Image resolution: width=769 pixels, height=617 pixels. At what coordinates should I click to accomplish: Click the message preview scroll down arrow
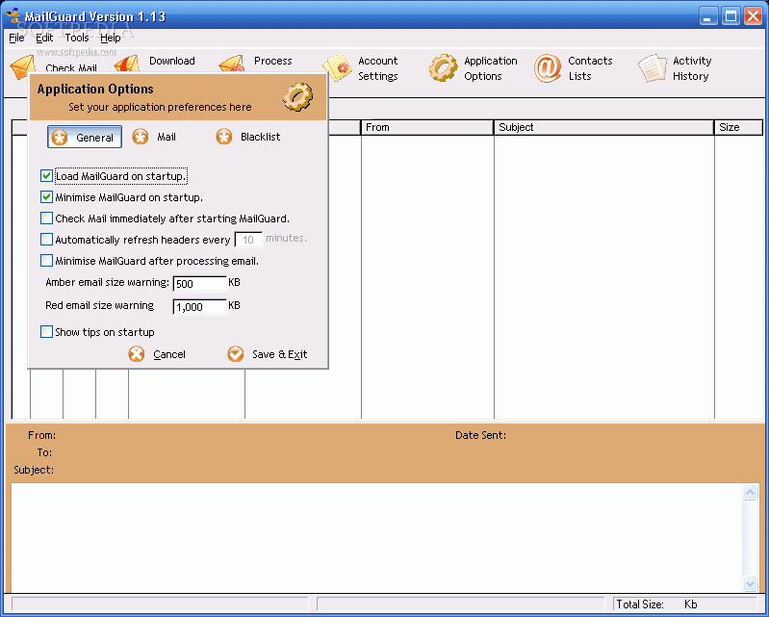pos(750,583)
